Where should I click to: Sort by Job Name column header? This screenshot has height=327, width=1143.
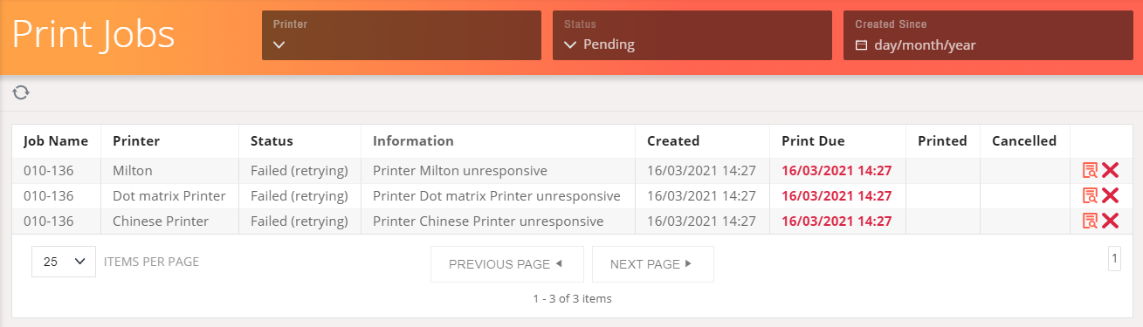click(56, 140)
